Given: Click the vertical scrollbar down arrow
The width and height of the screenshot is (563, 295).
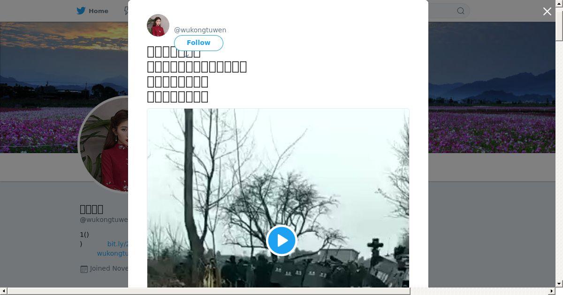Looking at the screenshot, I should click(x=559, y=284).
